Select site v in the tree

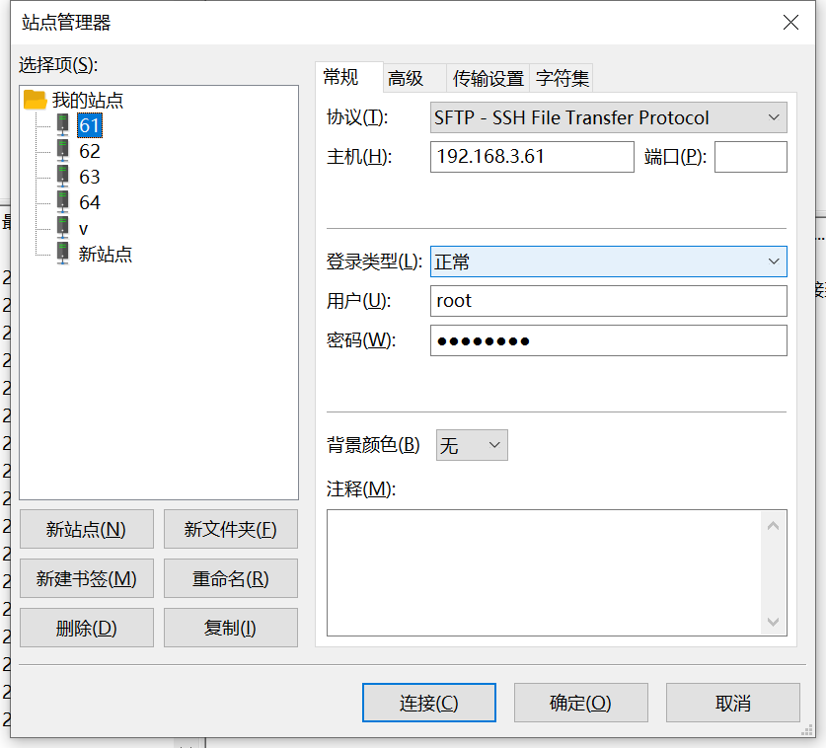coord(83,229)
